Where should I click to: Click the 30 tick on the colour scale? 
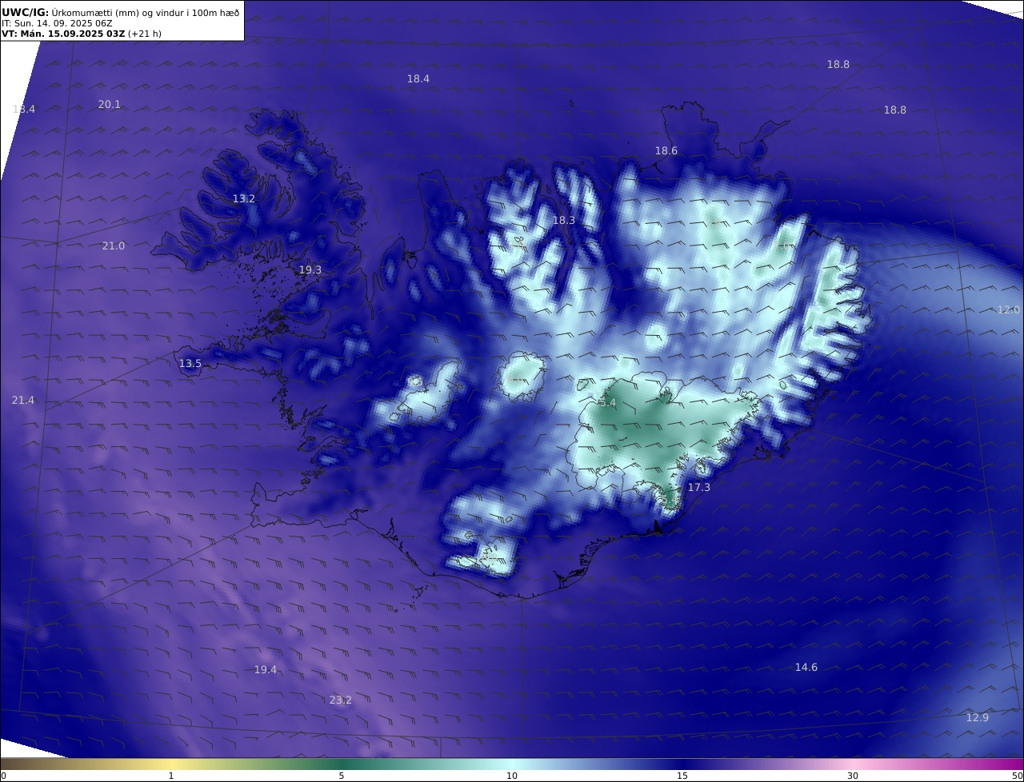[853, 776]
